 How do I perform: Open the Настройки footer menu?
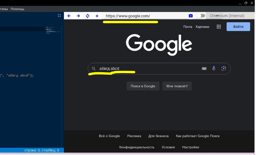[x=191, y=147]
